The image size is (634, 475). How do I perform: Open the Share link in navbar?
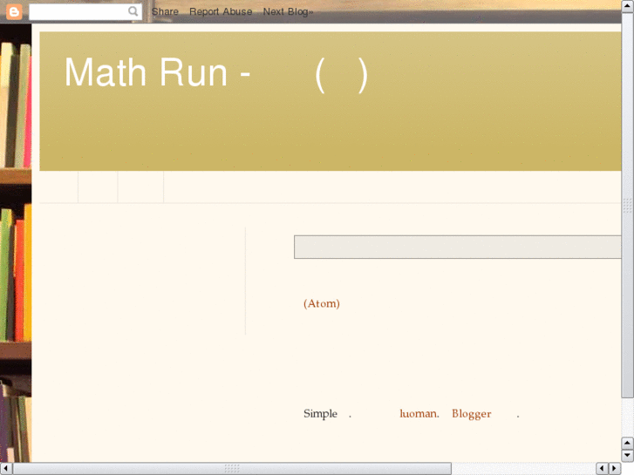tap(165, 11)
